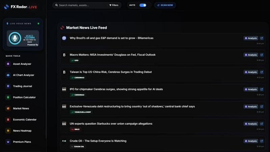Image resolution: width=270 pixels, height=152 pixels.
Task: Click the SBUX tag
Action: 75,129
